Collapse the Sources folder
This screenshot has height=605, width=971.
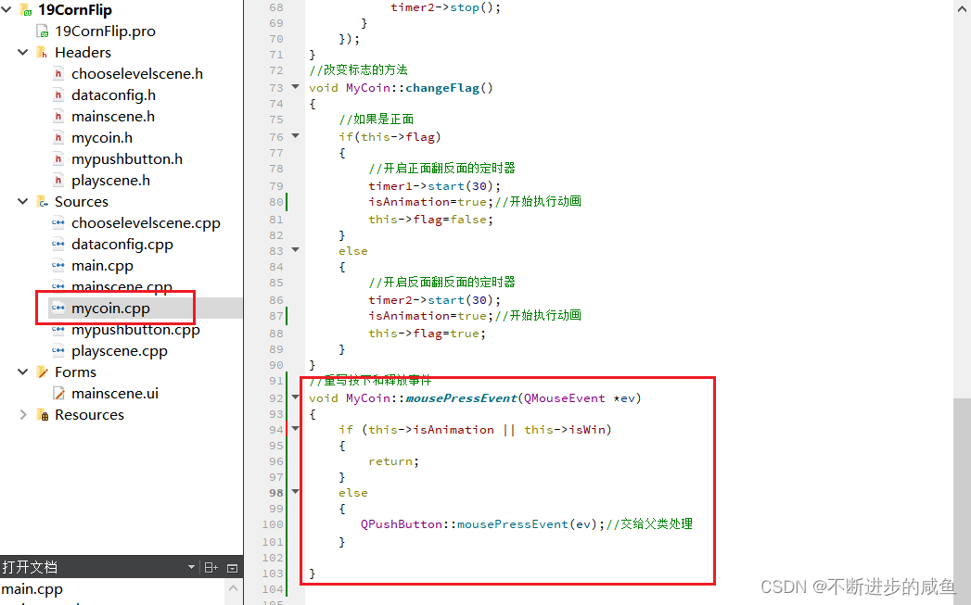coord(23,202)
